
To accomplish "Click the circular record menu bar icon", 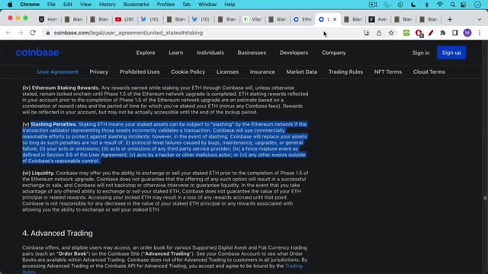I will [x=400, y=5].
